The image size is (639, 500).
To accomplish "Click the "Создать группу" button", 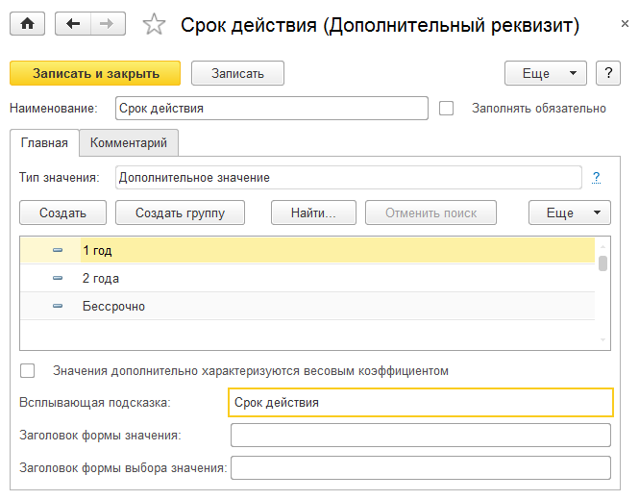I will pos(180,212).
